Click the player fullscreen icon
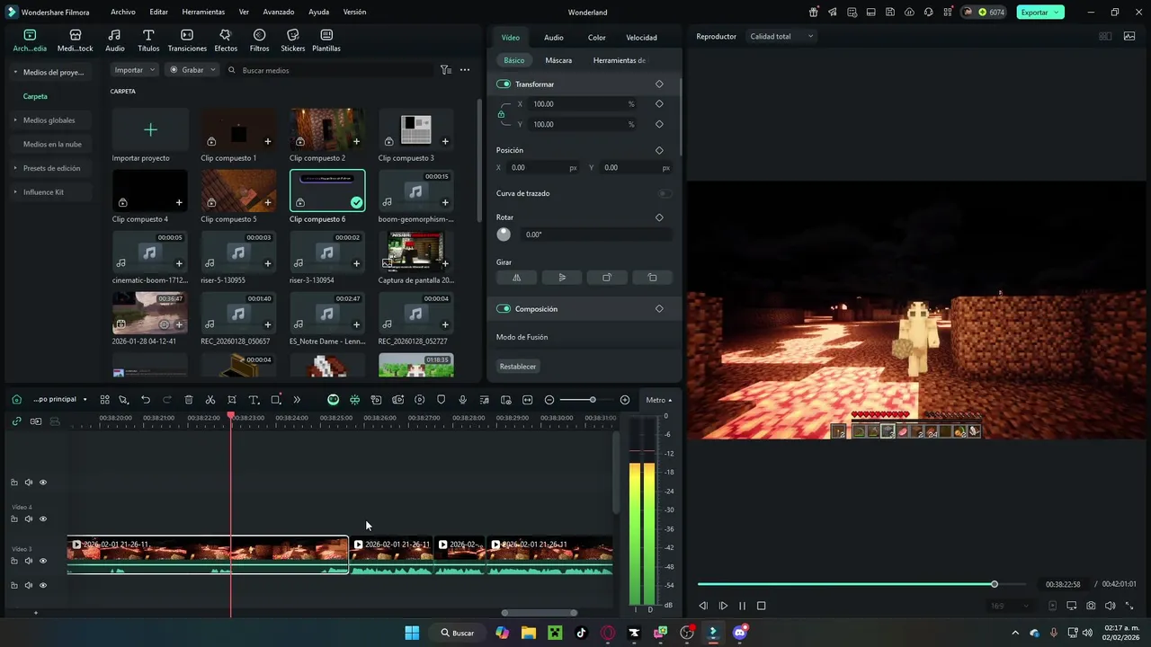This screenshot has height=647, width=1151. (1129, 606)
